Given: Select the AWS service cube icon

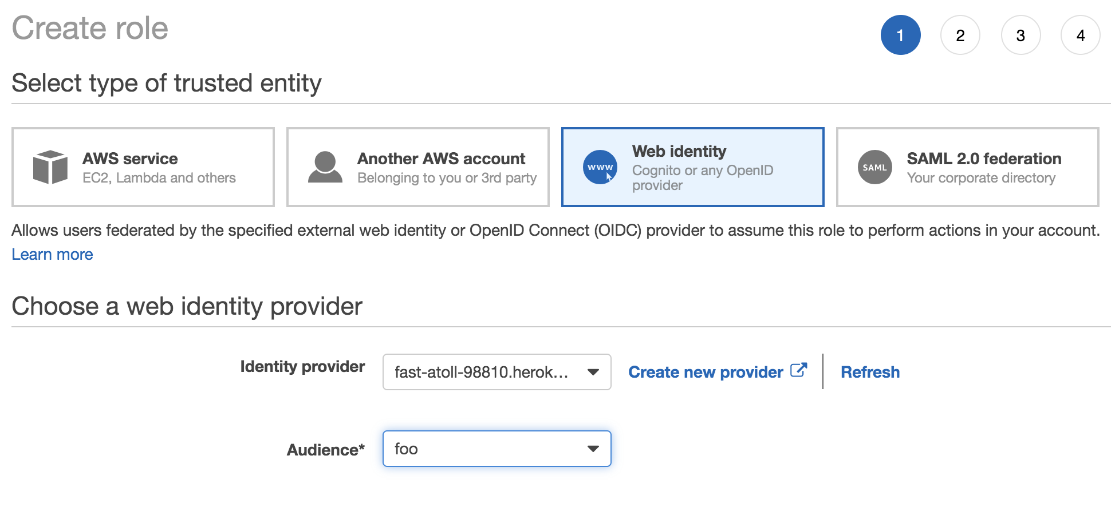Looking at the screenshot, I should (x=50, y=167).
